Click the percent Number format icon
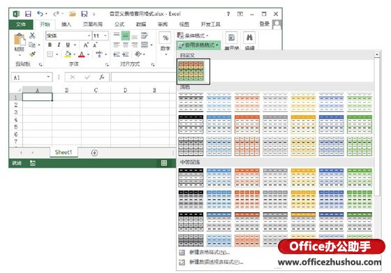Viewport: 391px width, 273px height. point(165,38)
